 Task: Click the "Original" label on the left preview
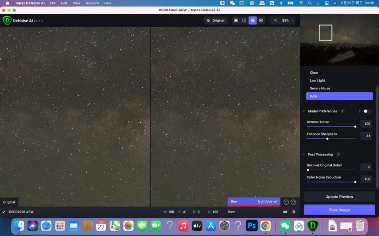9,202
